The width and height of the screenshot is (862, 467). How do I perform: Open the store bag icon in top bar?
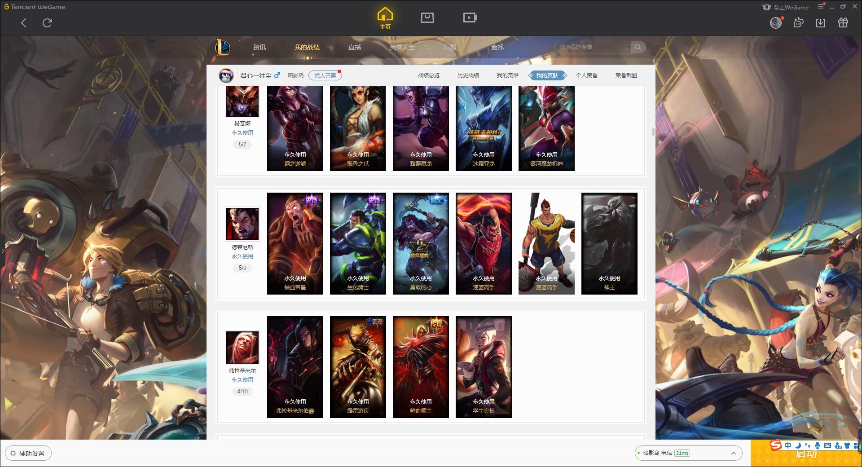tap(427, 18)
